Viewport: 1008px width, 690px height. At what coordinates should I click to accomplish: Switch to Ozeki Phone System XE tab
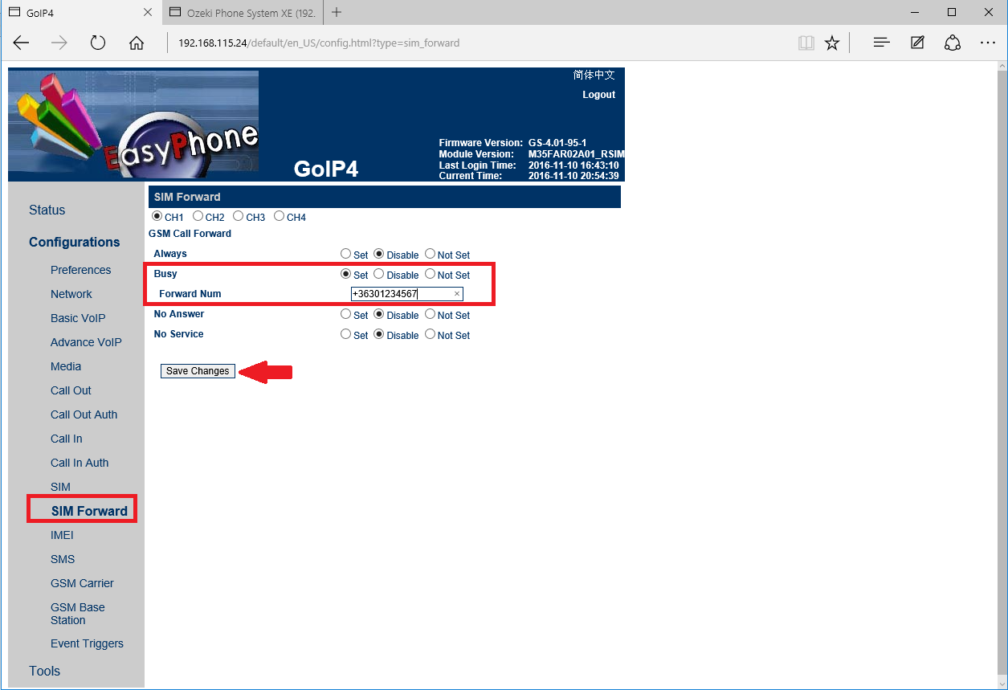(x=243, y=13)
